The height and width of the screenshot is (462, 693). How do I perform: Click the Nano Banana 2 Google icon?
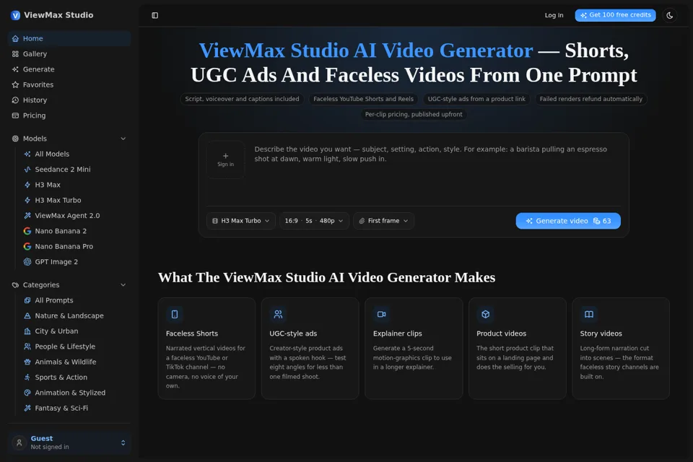pos(27,231)
